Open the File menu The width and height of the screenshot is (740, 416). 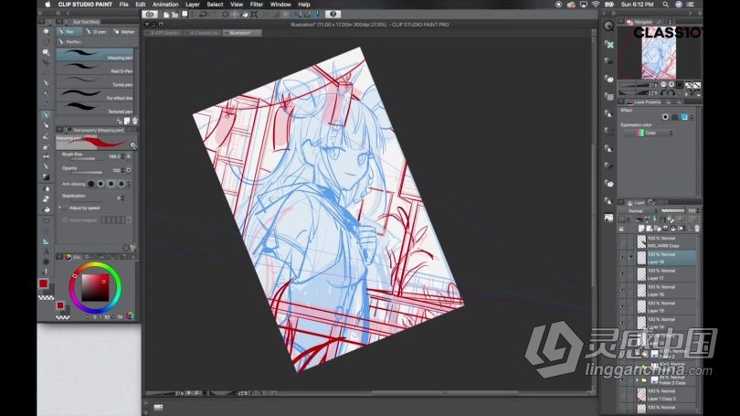tap(123, 5)
